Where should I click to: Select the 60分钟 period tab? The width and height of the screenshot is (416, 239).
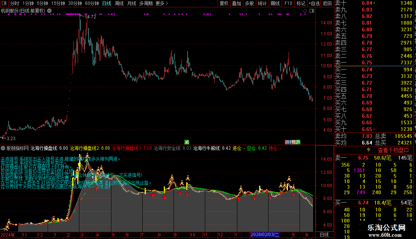click(x=92, y=3)
